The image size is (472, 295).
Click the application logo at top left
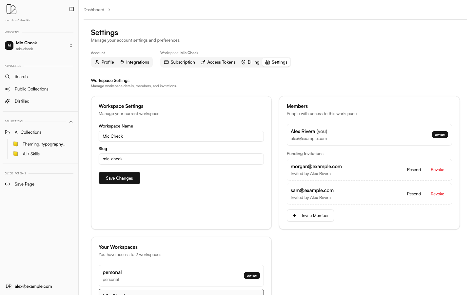pyautogui.click(x=11, y=9)
